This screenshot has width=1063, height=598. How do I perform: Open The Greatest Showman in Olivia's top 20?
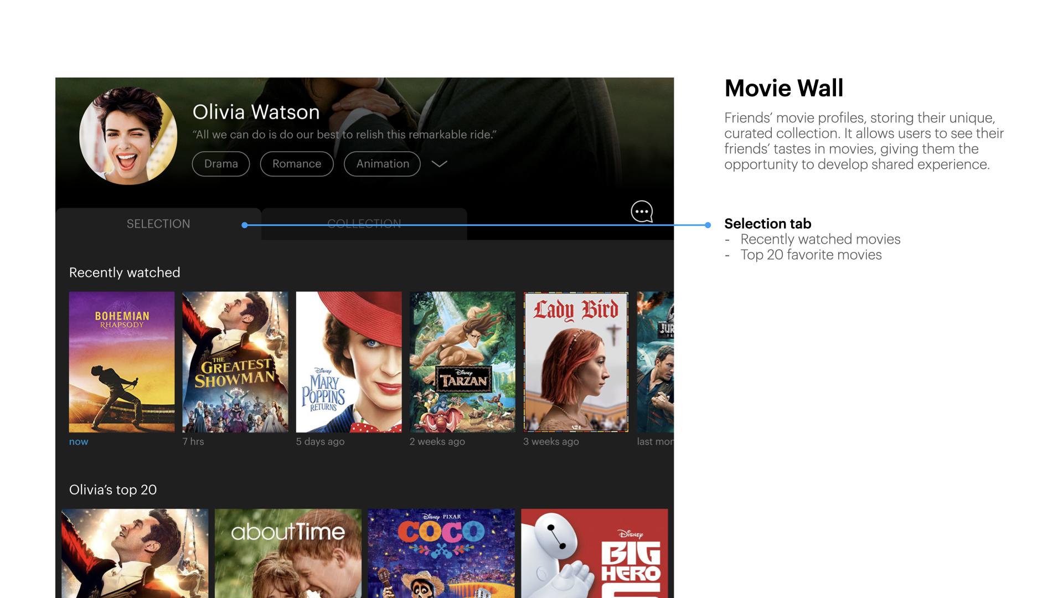[135, 553]
